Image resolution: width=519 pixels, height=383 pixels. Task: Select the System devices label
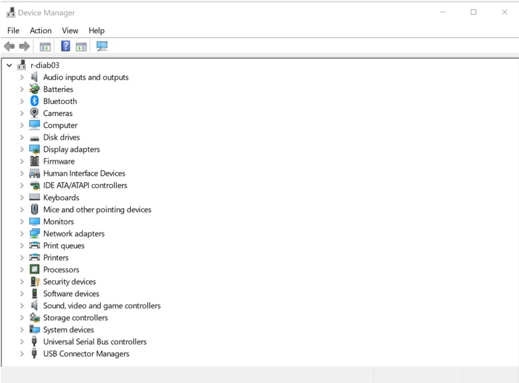click(68, 330)
